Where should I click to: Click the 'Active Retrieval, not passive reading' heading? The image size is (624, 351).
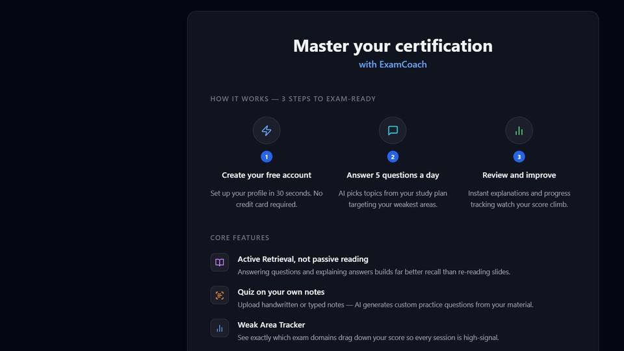click(x=303, y=259)
